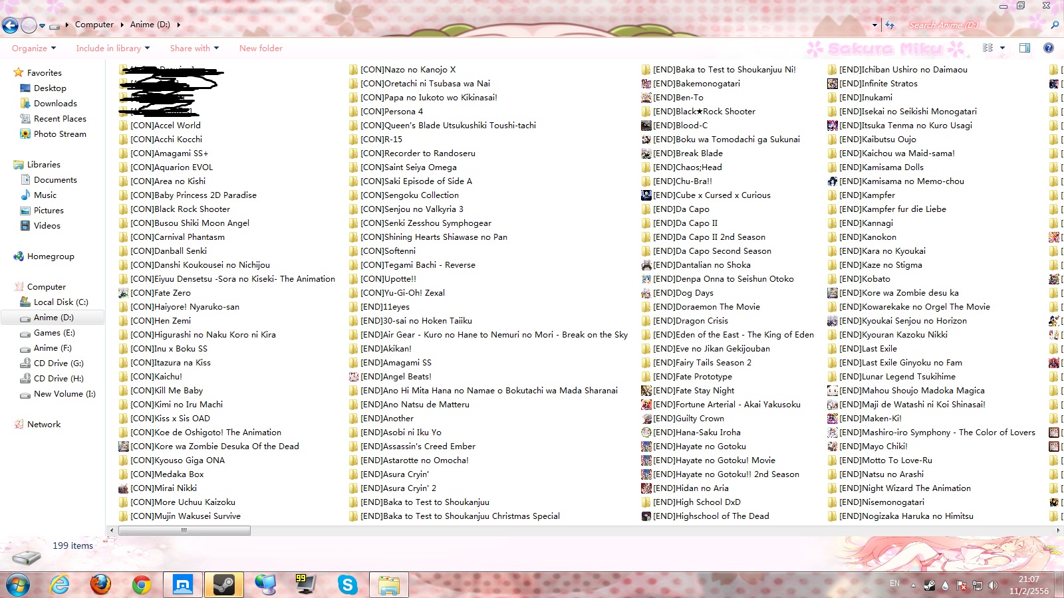Change the view with the view icon
This screenshot has width=1064, height=598.
(988, 48)
